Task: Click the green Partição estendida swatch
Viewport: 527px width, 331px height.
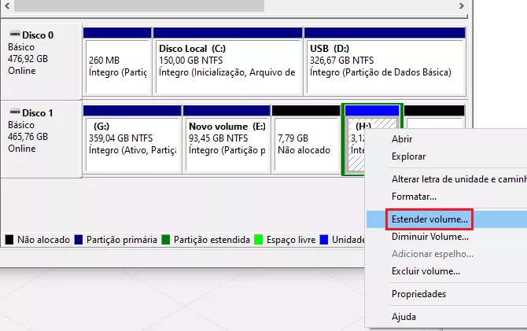Action: pos(166,240)
